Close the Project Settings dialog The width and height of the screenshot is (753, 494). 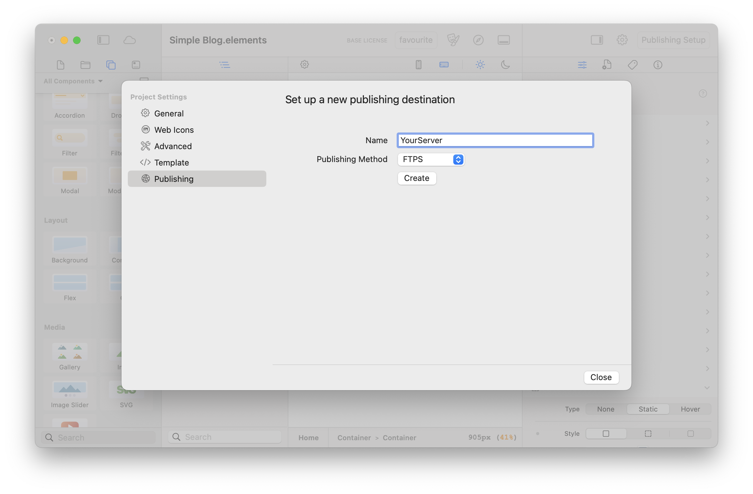pos(601,377)
